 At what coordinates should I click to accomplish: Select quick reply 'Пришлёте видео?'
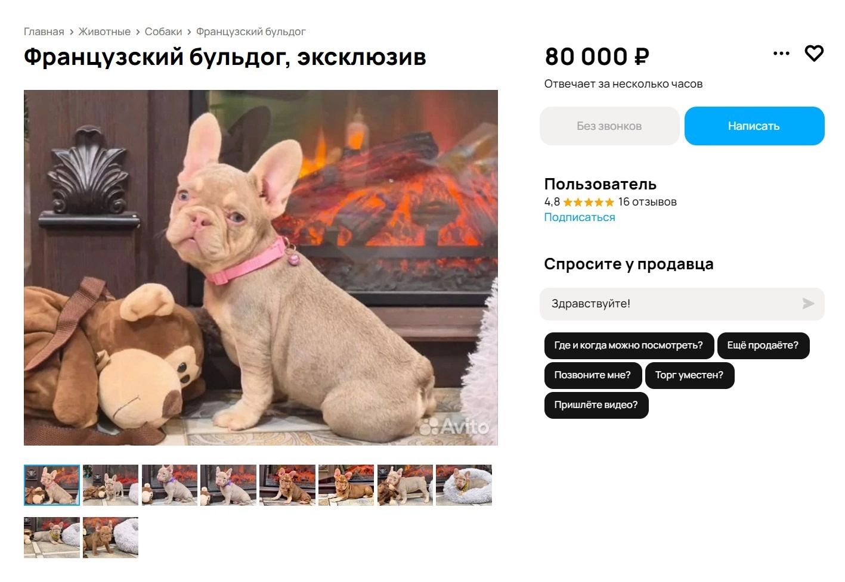(x=596, y=405)
